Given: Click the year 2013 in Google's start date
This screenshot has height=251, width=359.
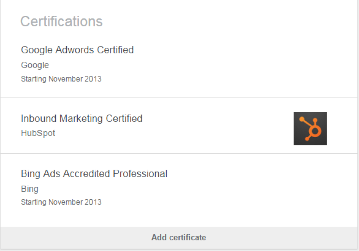Looking at the screenshot, I should [95, 79].
